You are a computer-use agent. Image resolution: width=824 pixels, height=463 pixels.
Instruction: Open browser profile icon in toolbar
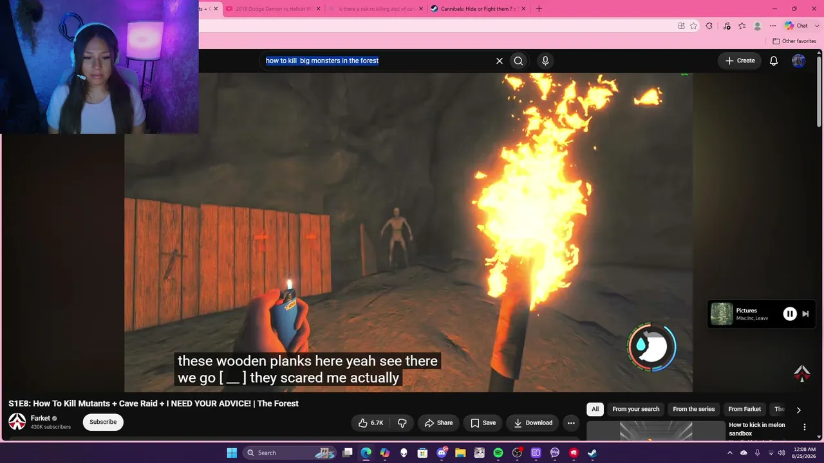coord(758,26)
